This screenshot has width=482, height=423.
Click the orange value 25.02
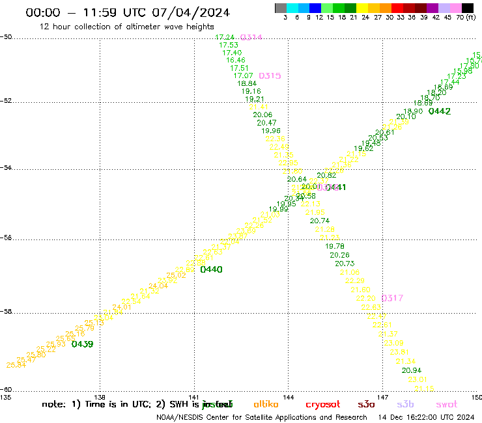point(176,275)
